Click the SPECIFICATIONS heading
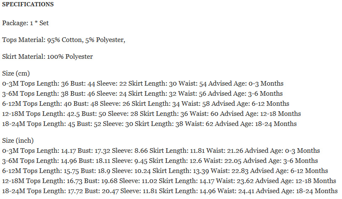342x199 pixels. pyautogui.click(x=28, y=5)
